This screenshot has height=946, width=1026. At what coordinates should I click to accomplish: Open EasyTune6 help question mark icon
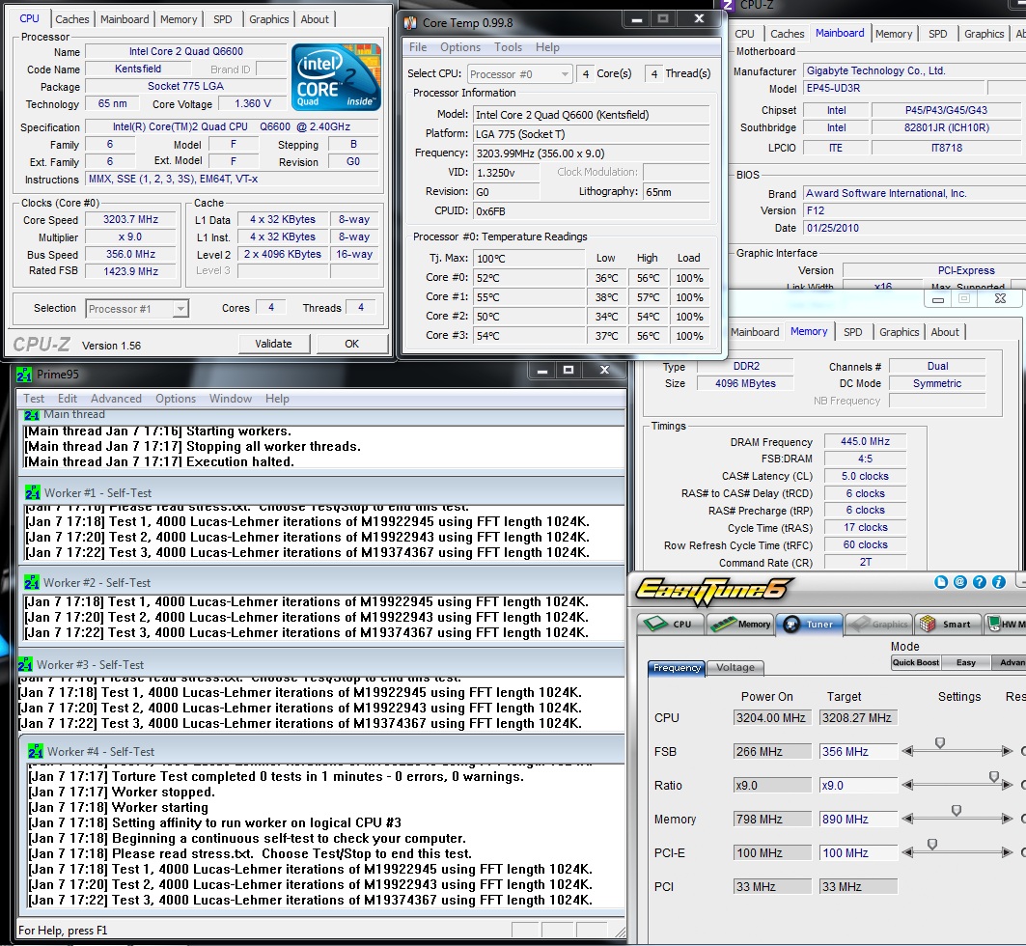(x=980, y=582)
